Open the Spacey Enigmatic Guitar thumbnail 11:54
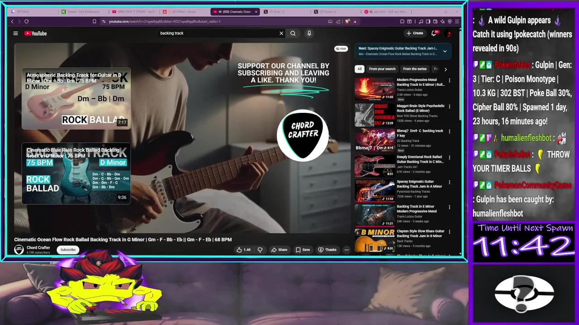The image size is (579, 325). (x=375, y=190)
